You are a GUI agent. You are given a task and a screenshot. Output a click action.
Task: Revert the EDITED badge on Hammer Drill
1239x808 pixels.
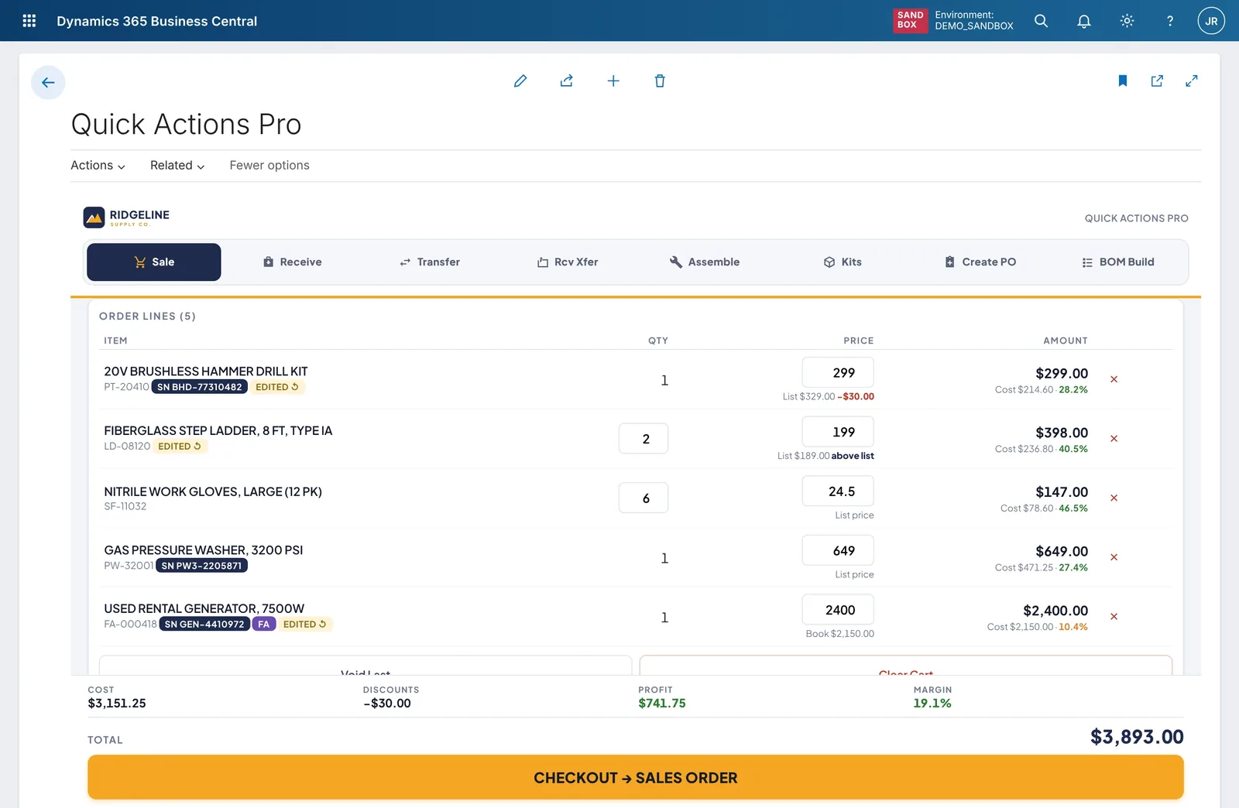[277, 387]
